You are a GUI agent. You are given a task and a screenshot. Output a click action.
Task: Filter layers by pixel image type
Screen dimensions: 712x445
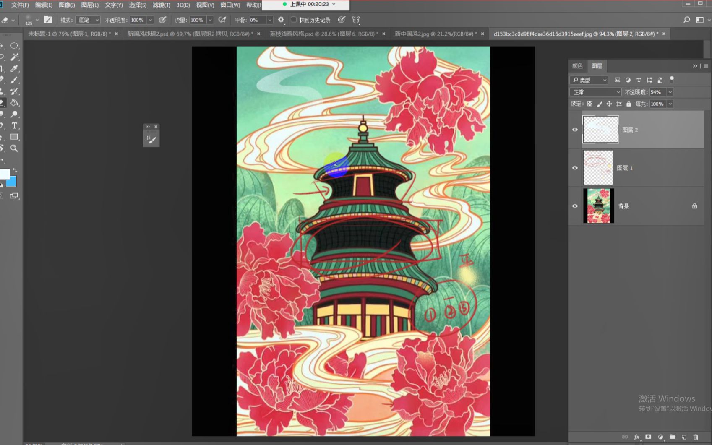point(617,80)
